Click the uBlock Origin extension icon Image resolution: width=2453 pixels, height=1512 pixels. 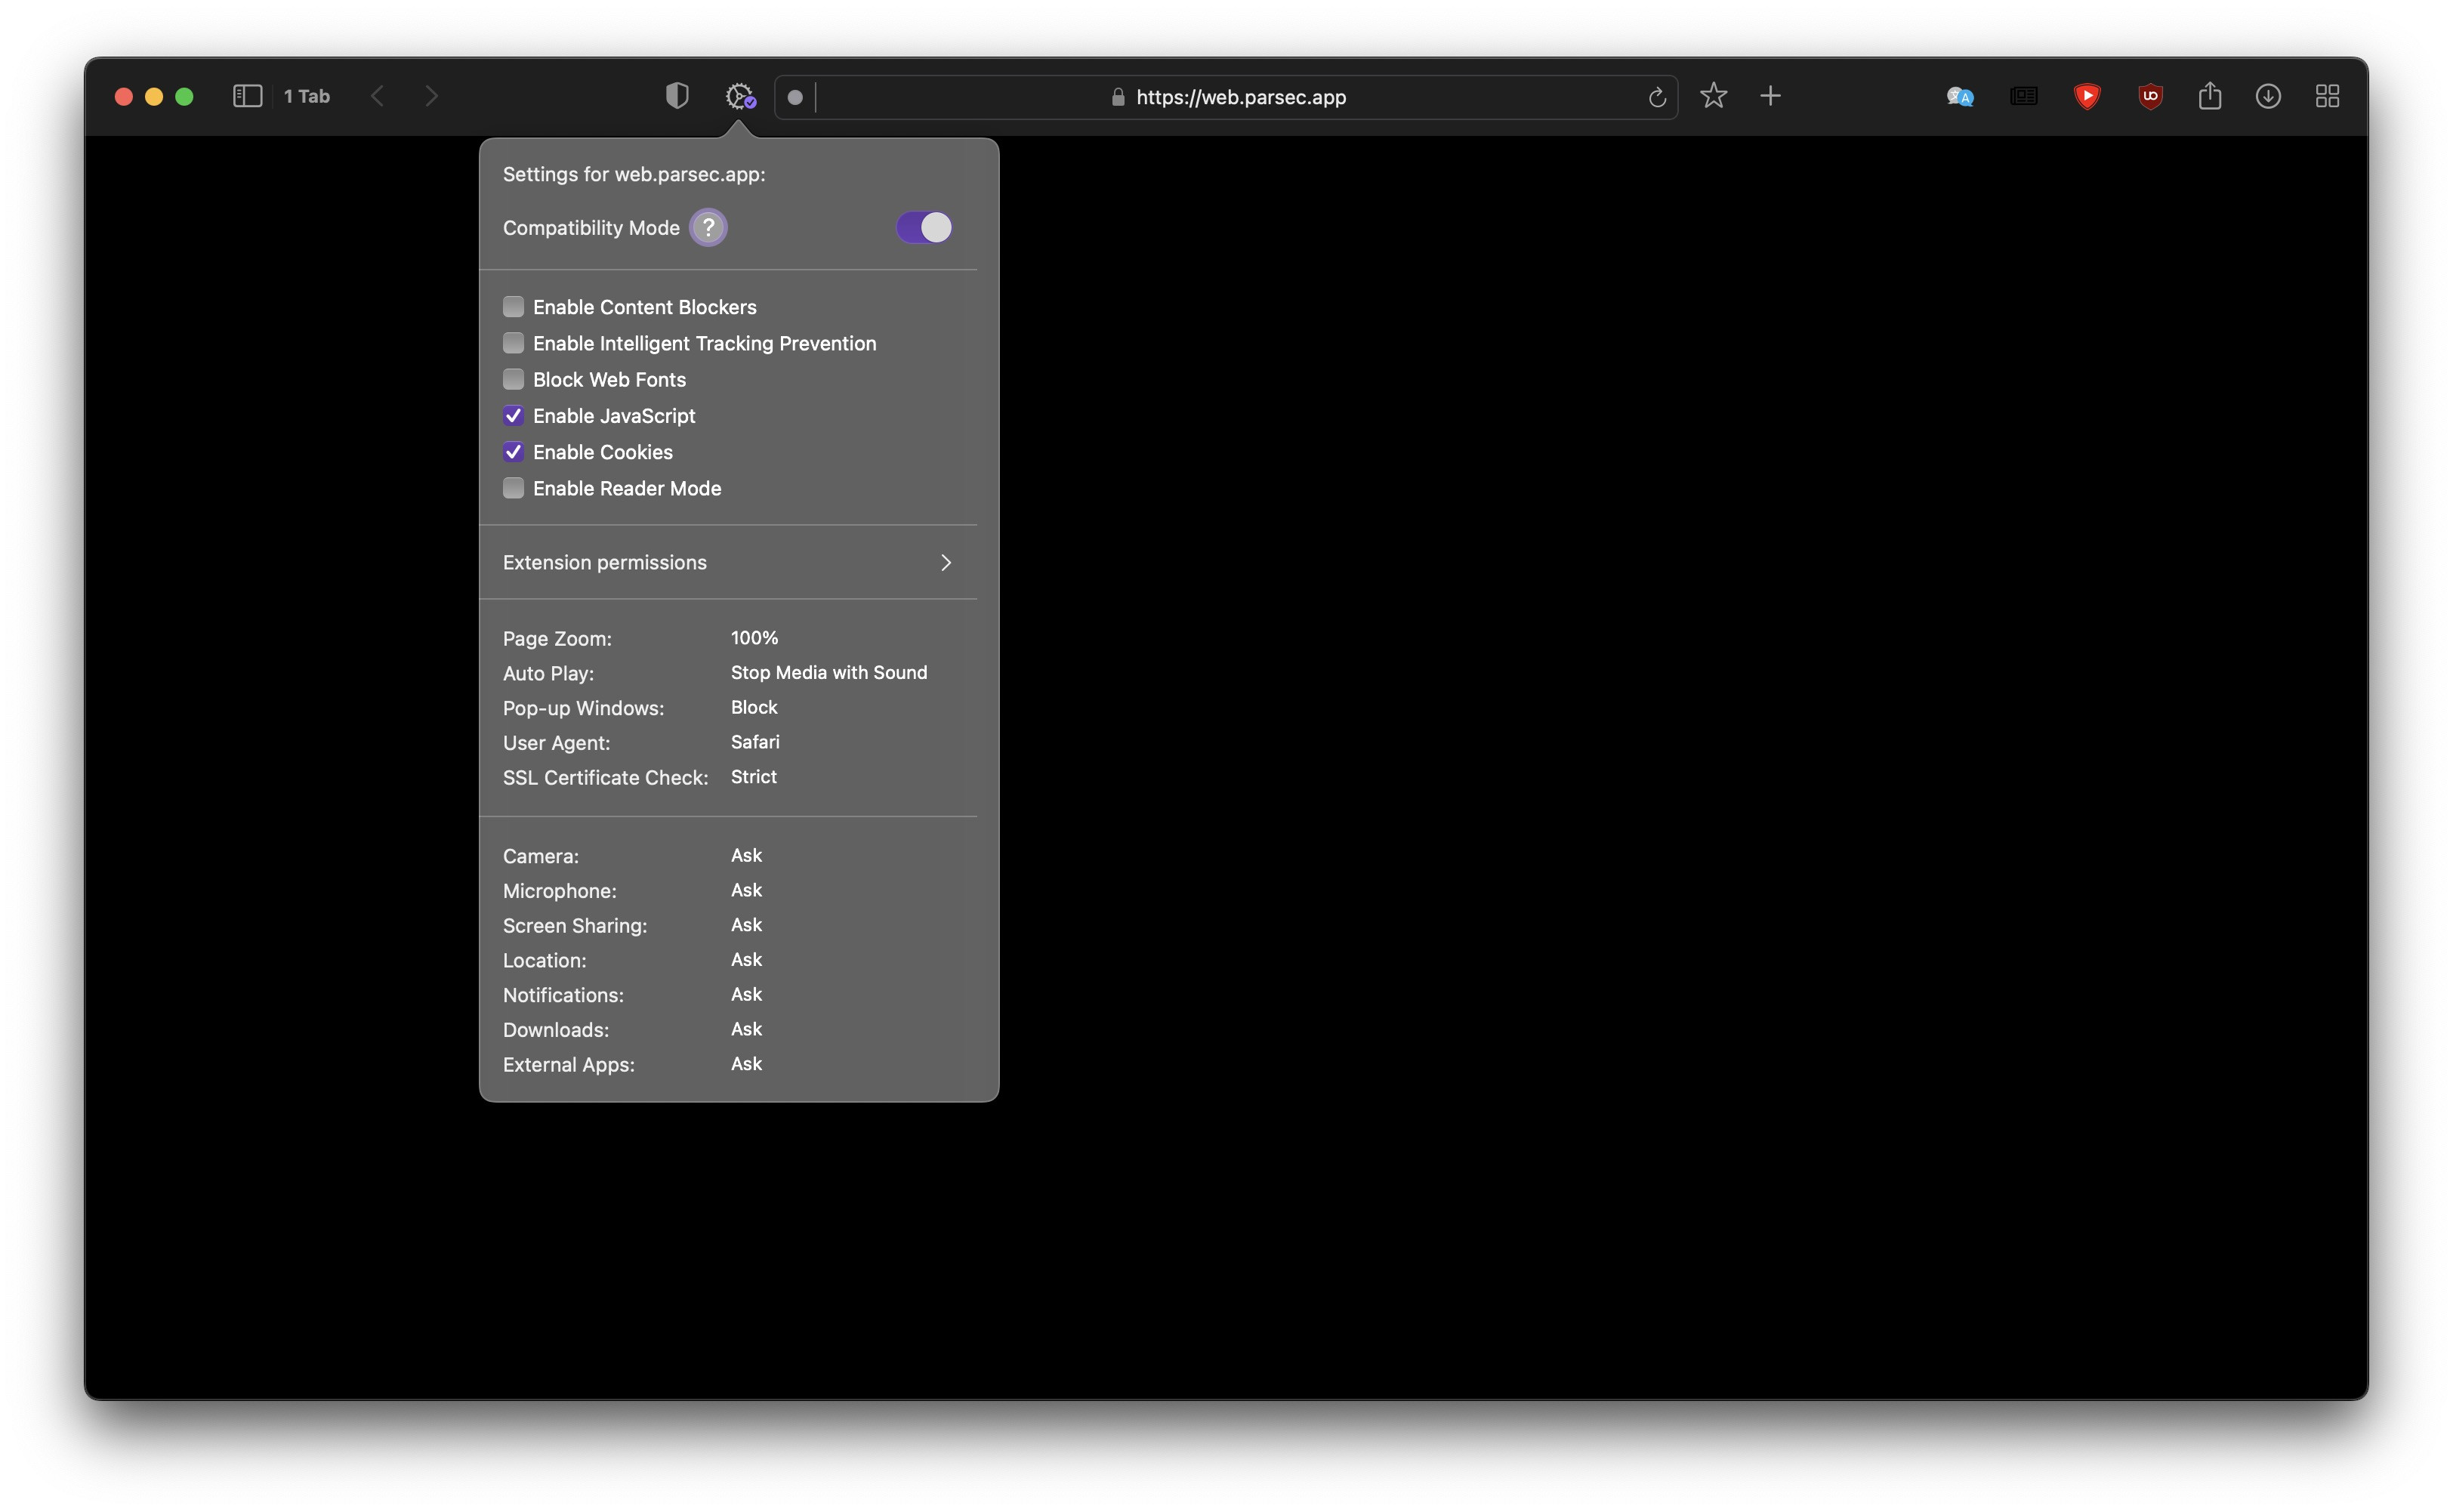(2150, 96)
